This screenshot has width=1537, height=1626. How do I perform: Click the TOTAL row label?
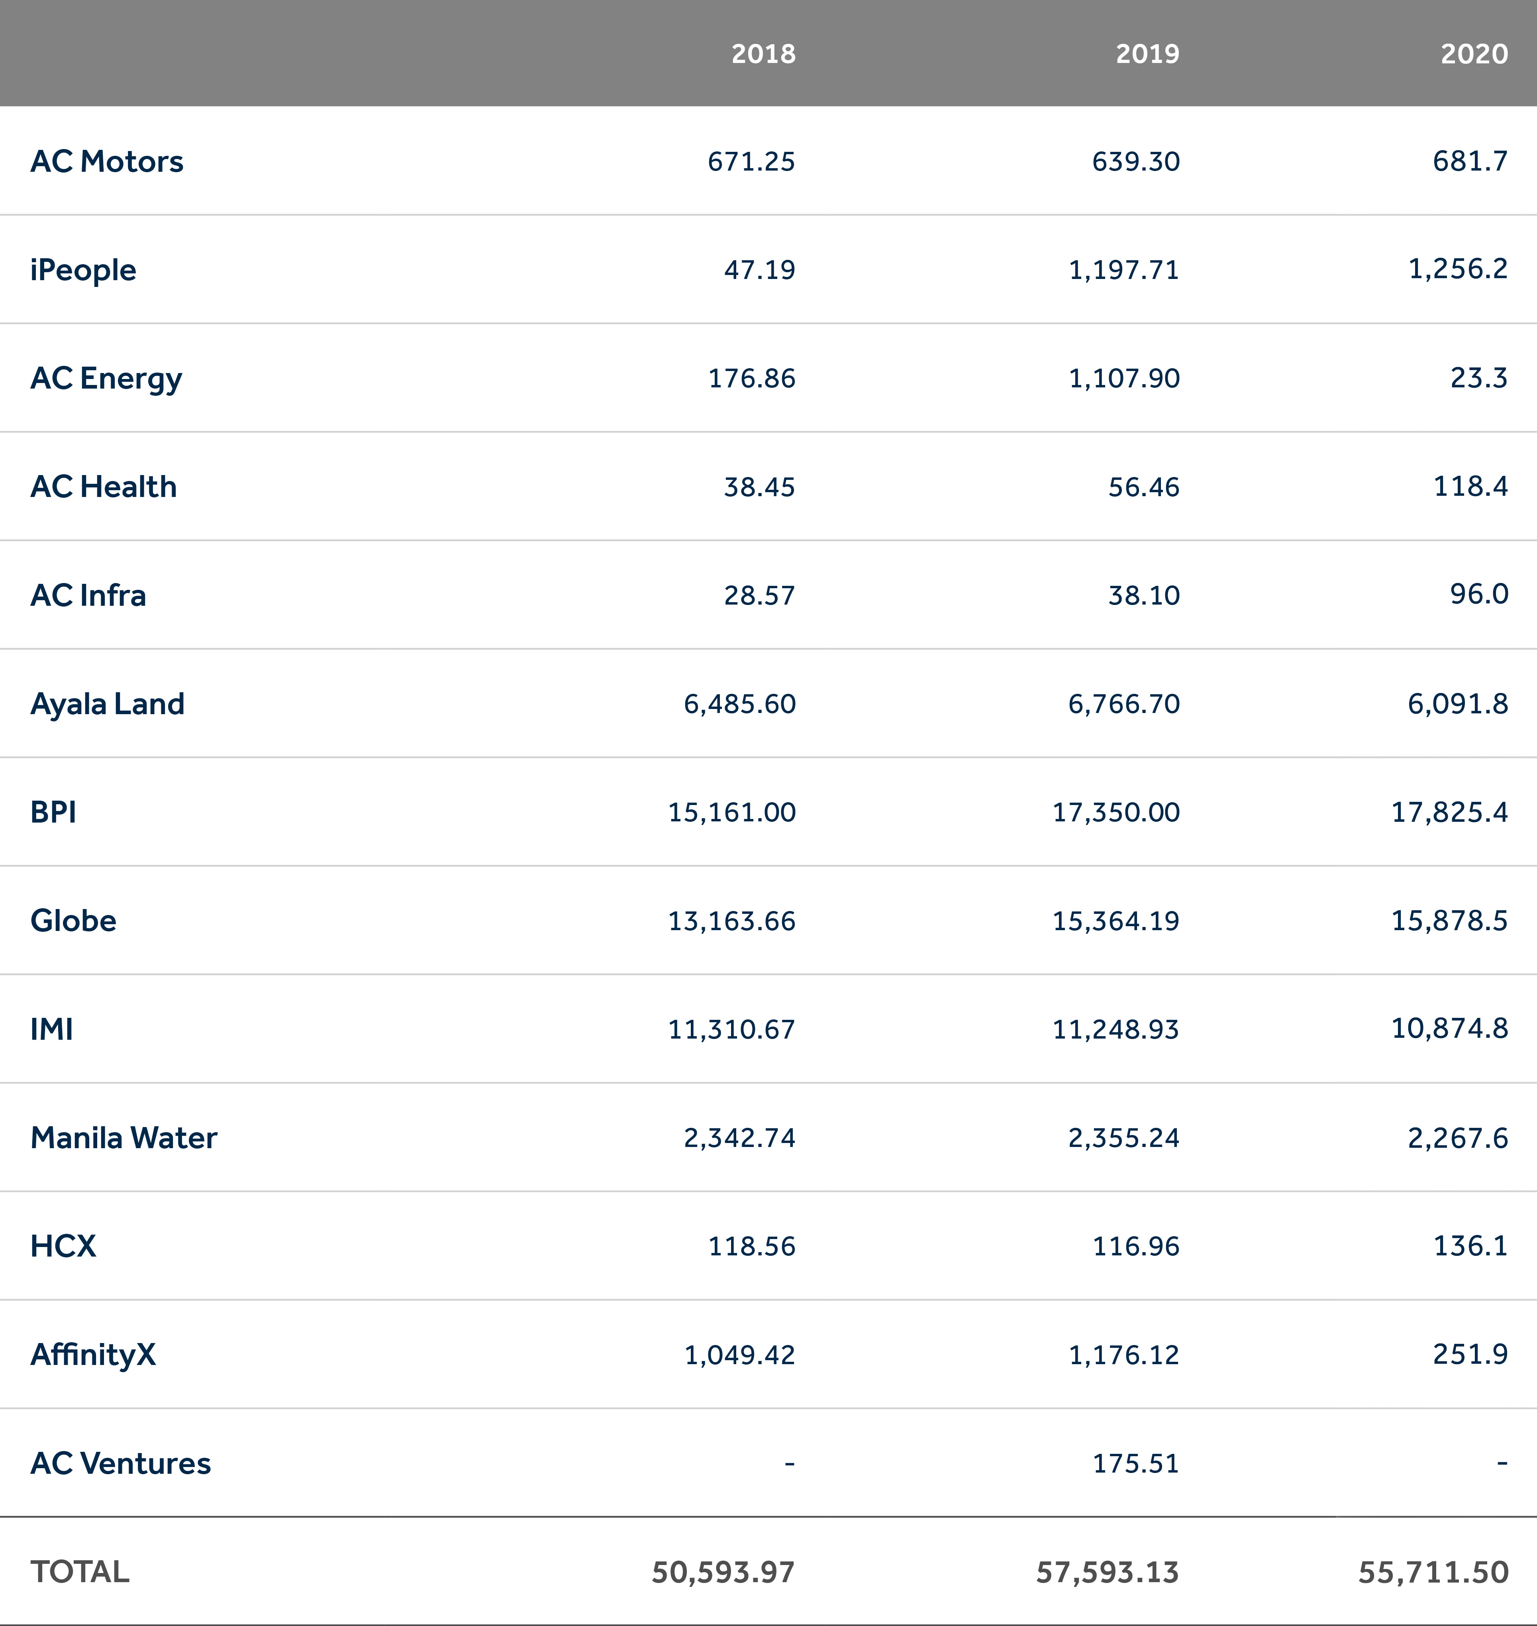coord(79,1572)
